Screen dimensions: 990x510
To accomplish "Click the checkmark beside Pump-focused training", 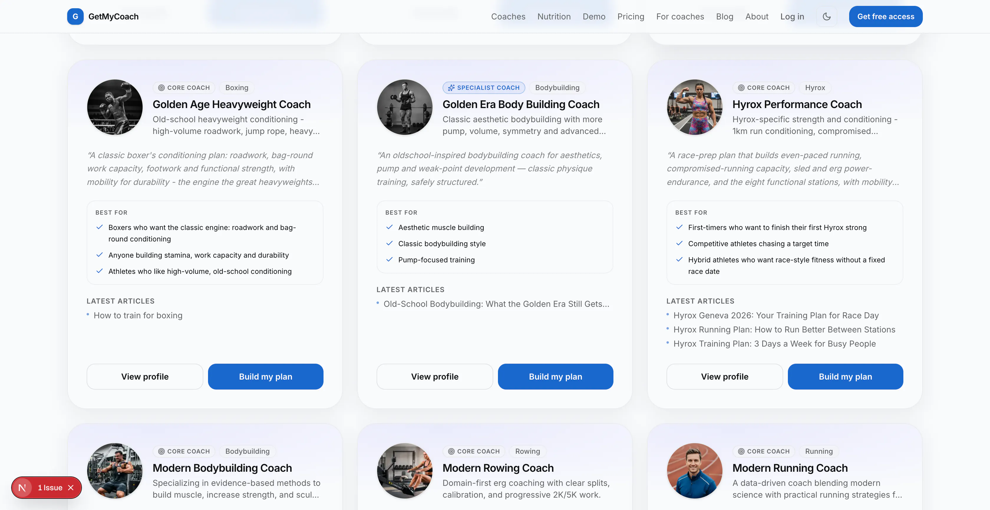I will (389, 259).
